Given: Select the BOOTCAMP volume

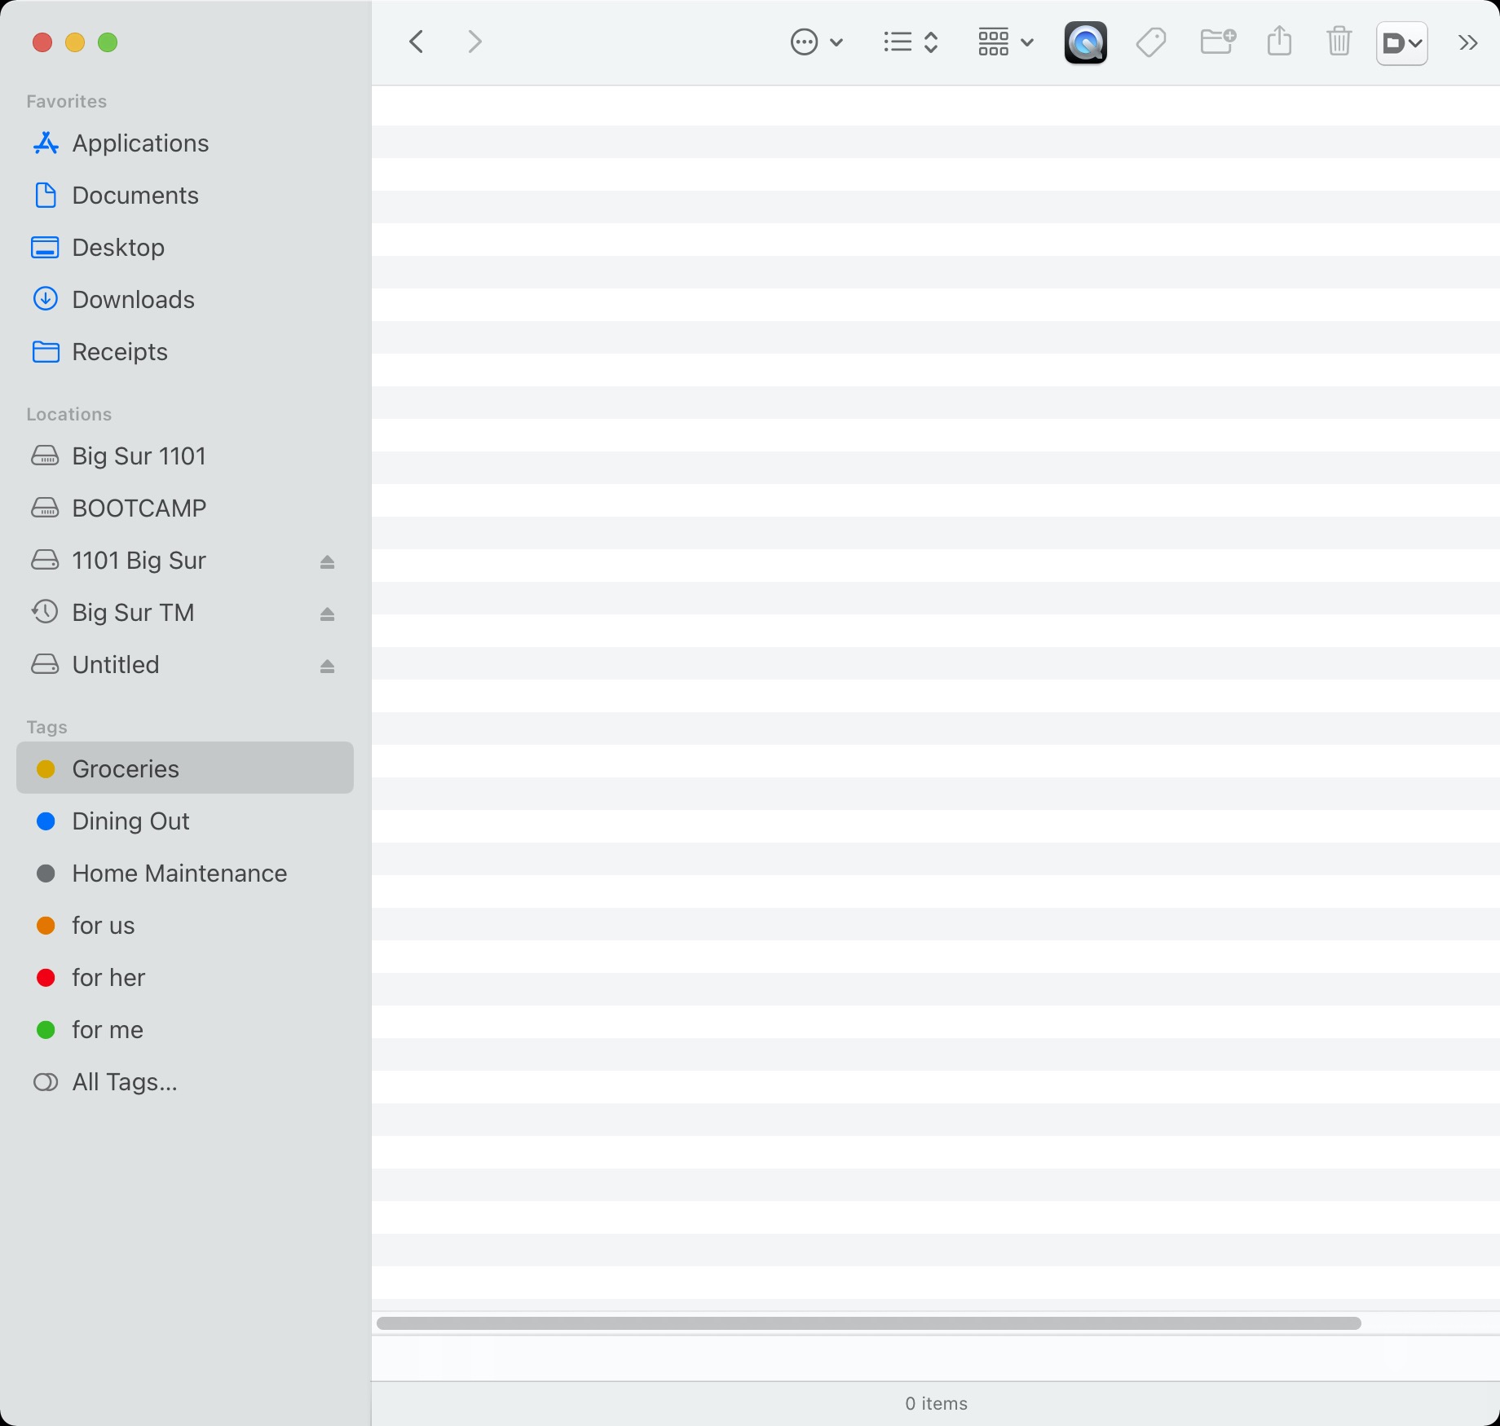Looking at the screenshot, I should (x=185, y=508).
